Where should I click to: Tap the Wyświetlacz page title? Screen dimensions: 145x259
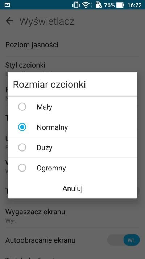click(47, 21)
